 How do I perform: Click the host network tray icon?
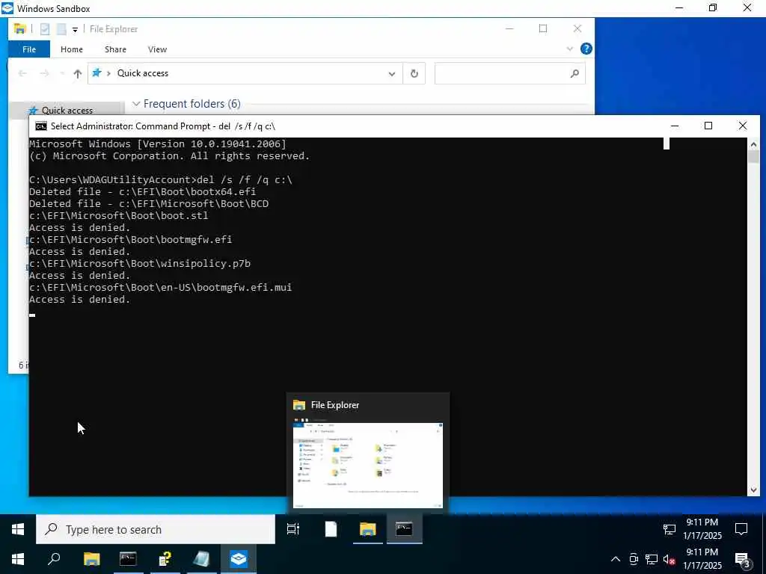click(652, 559)
